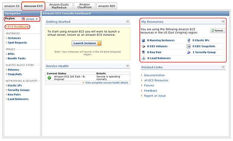Click Report an Issue link
Image resolution: width=233 pixels, height=141 pixels.
(x=155, y=96)
